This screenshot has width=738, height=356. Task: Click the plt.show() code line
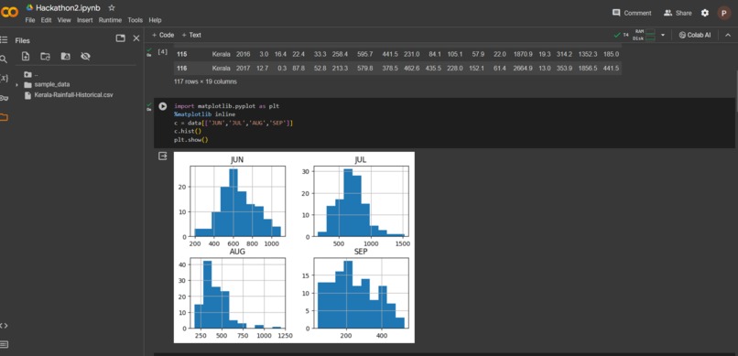pyautogui.click(x=190, y=140)
